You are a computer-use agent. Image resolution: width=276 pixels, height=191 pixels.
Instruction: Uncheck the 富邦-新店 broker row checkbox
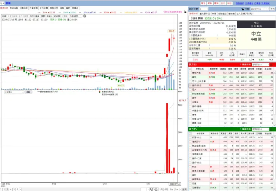click(x=190, y=85)
